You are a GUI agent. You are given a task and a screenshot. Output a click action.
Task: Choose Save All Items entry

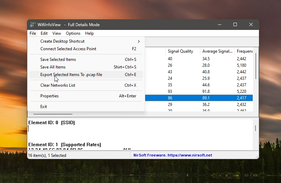[x=86, y=67]
